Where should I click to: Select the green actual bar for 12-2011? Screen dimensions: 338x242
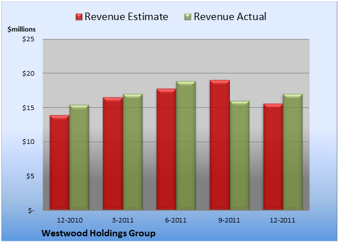pos(293,152)
